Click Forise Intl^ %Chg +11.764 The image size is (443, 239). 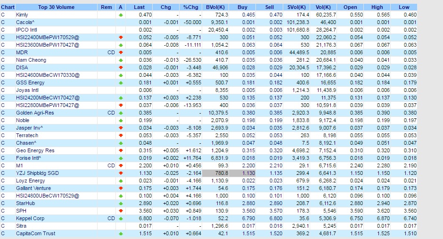[x=193, y=158]
